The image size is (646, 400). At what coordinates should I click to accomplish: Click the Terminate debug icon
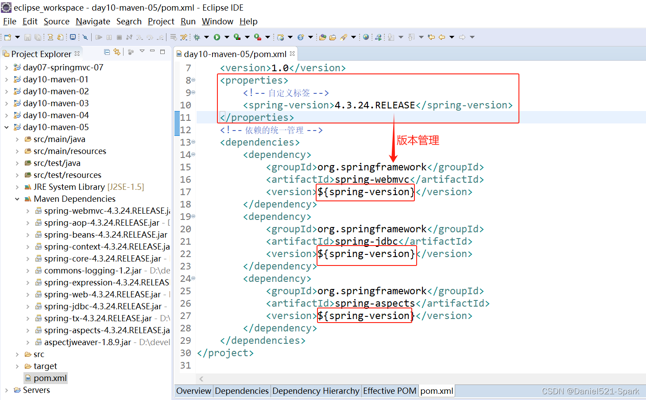tap(119, 37)
